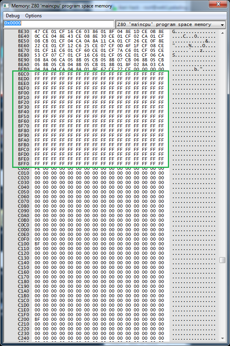Image resolution: width=230 pixels, height=346 pixels.
Task: Click window title 'Memory: Z80 maincpu' text
Action: click(62, 6)
